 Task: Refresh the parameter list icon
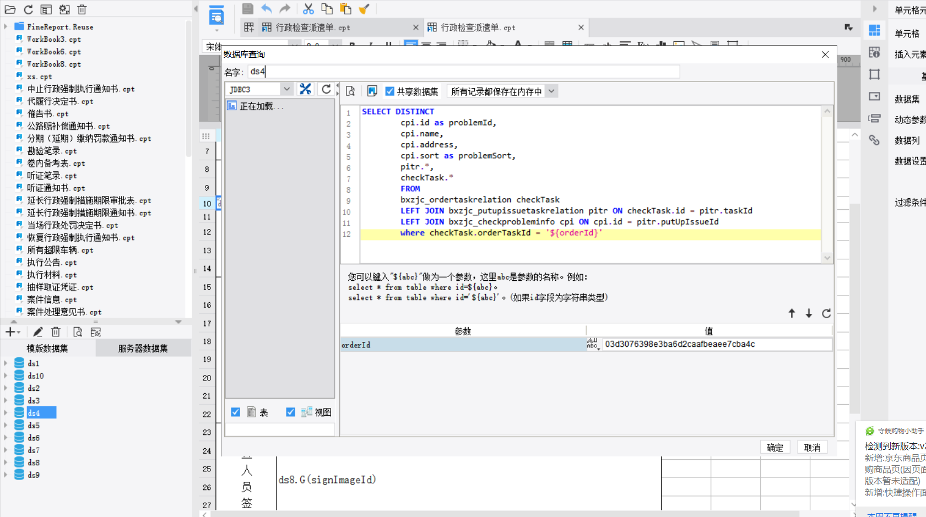(x=826, y=313)
